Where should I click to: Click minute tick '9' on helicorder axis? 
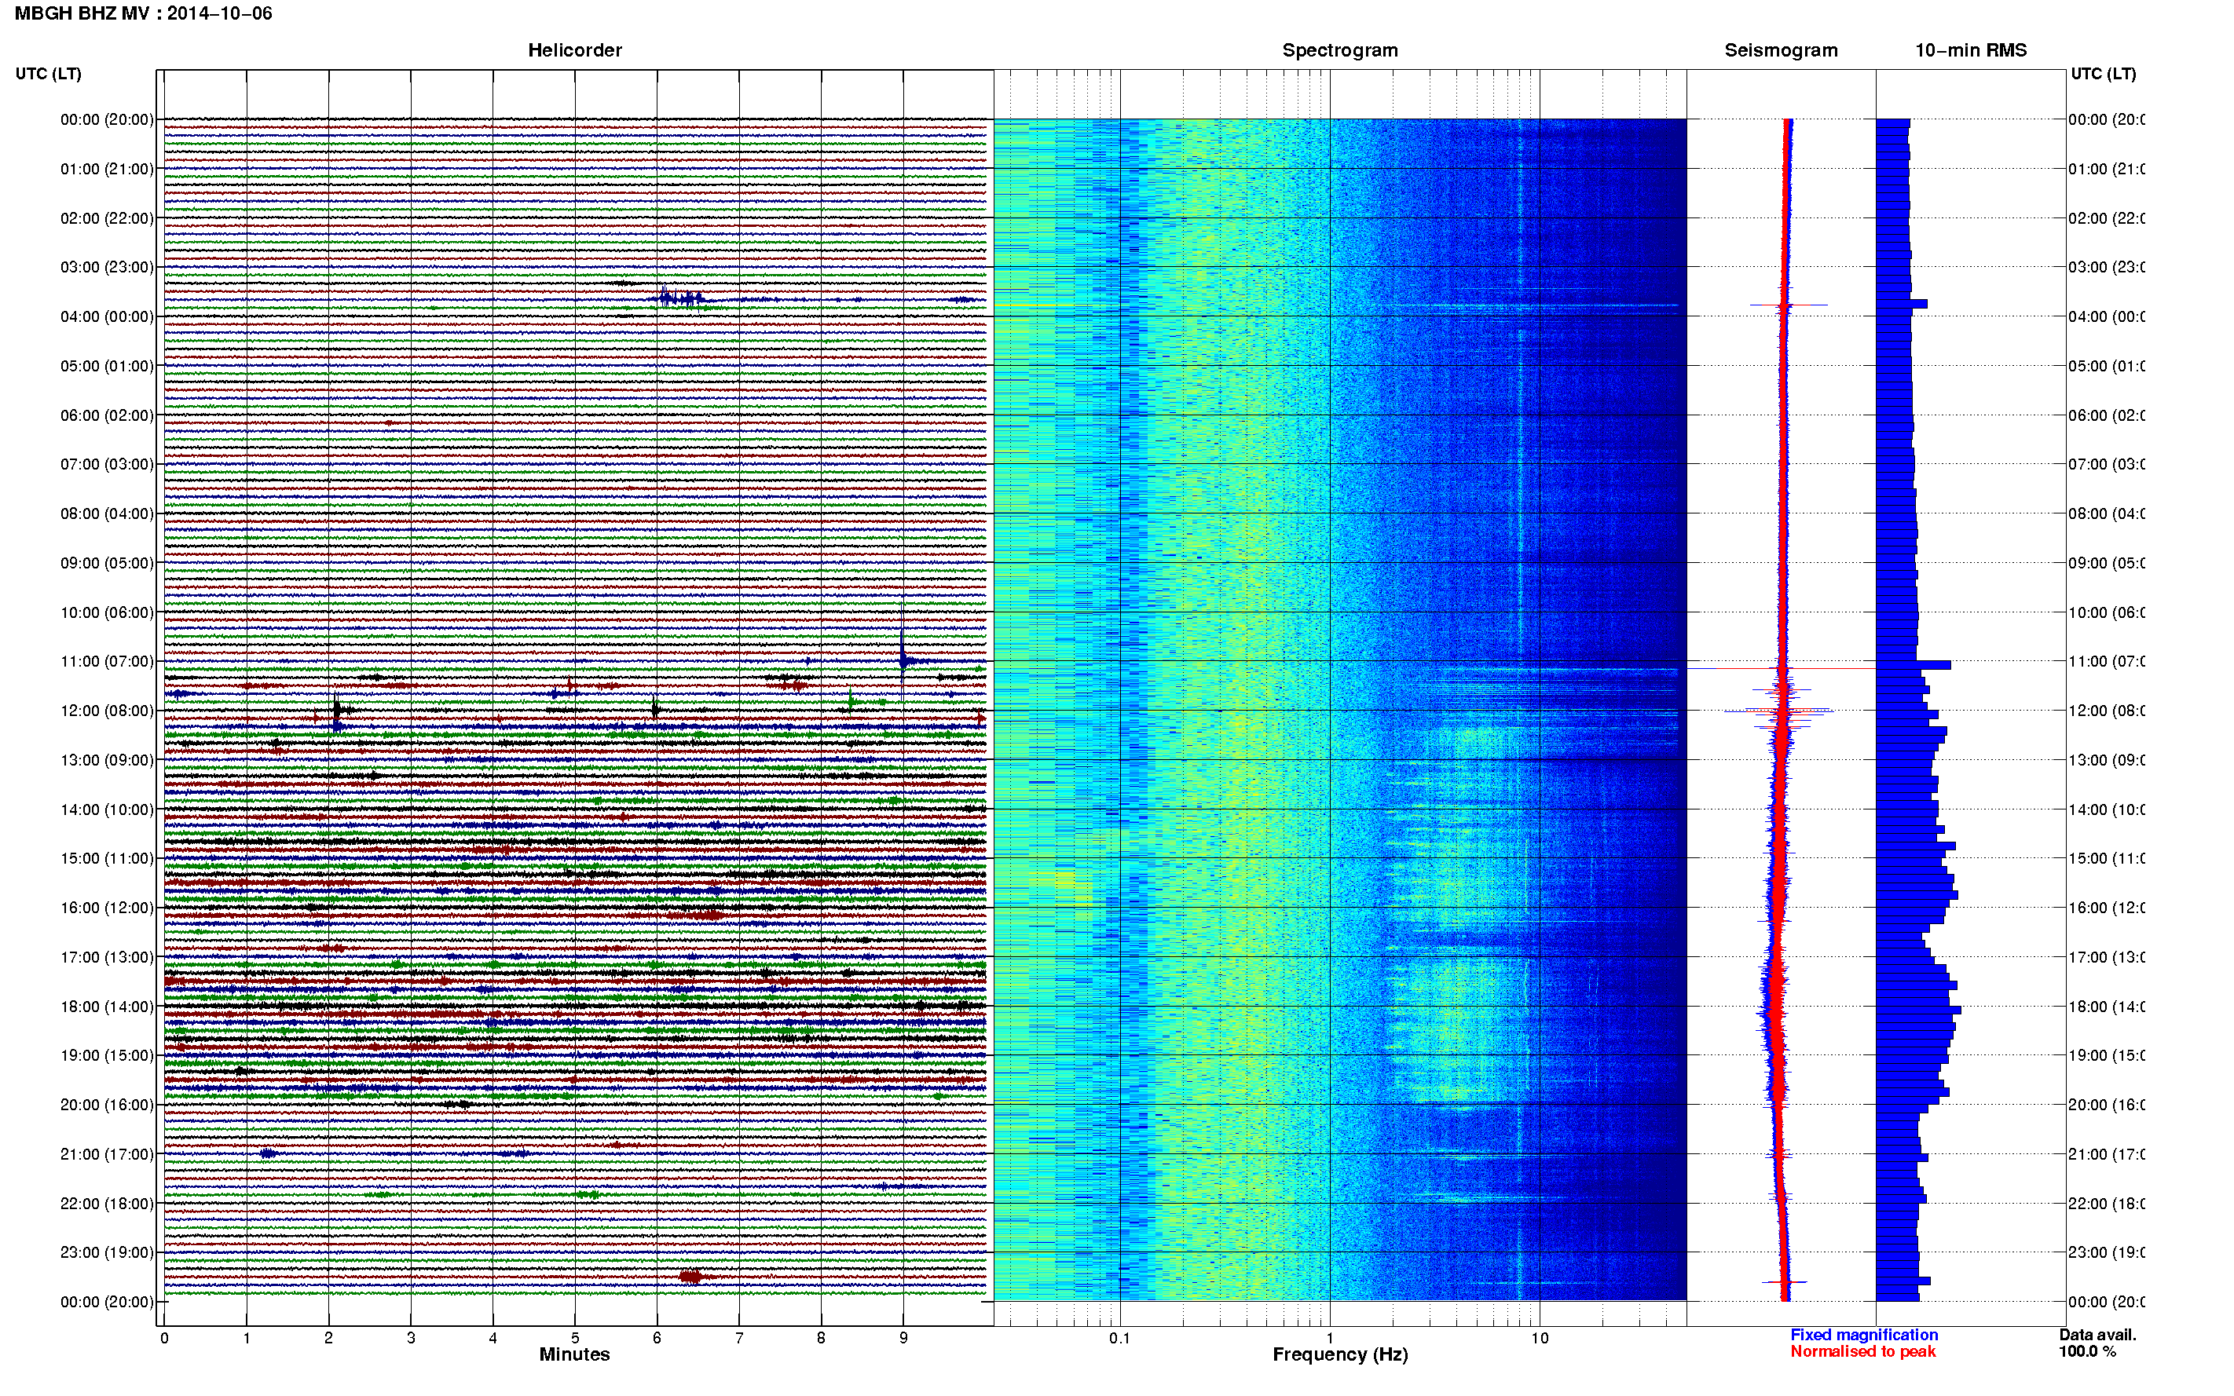pos(903,1338)
